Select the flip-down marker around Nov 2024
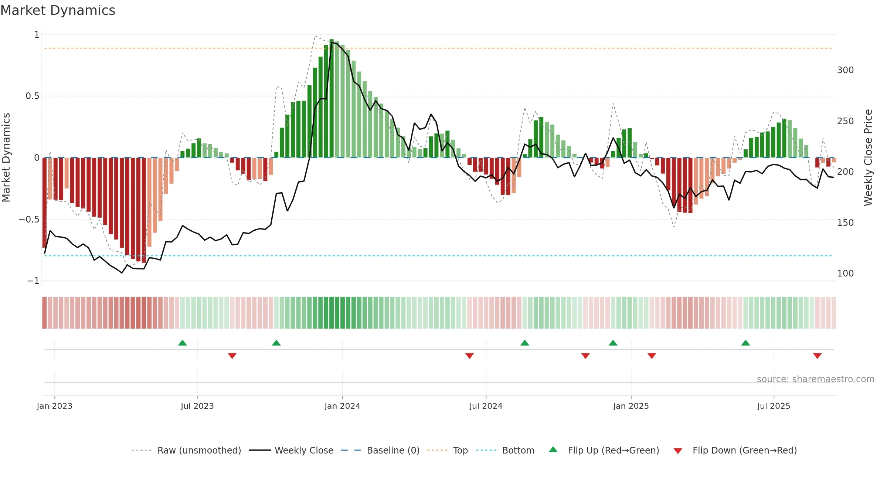 point(585,356)
